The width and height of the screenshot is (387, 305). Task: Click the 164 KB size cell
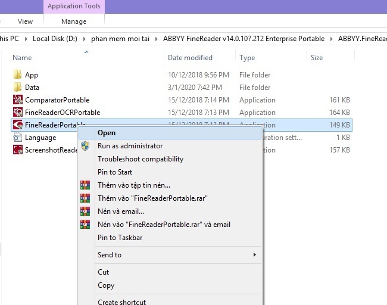click(339, 113)
